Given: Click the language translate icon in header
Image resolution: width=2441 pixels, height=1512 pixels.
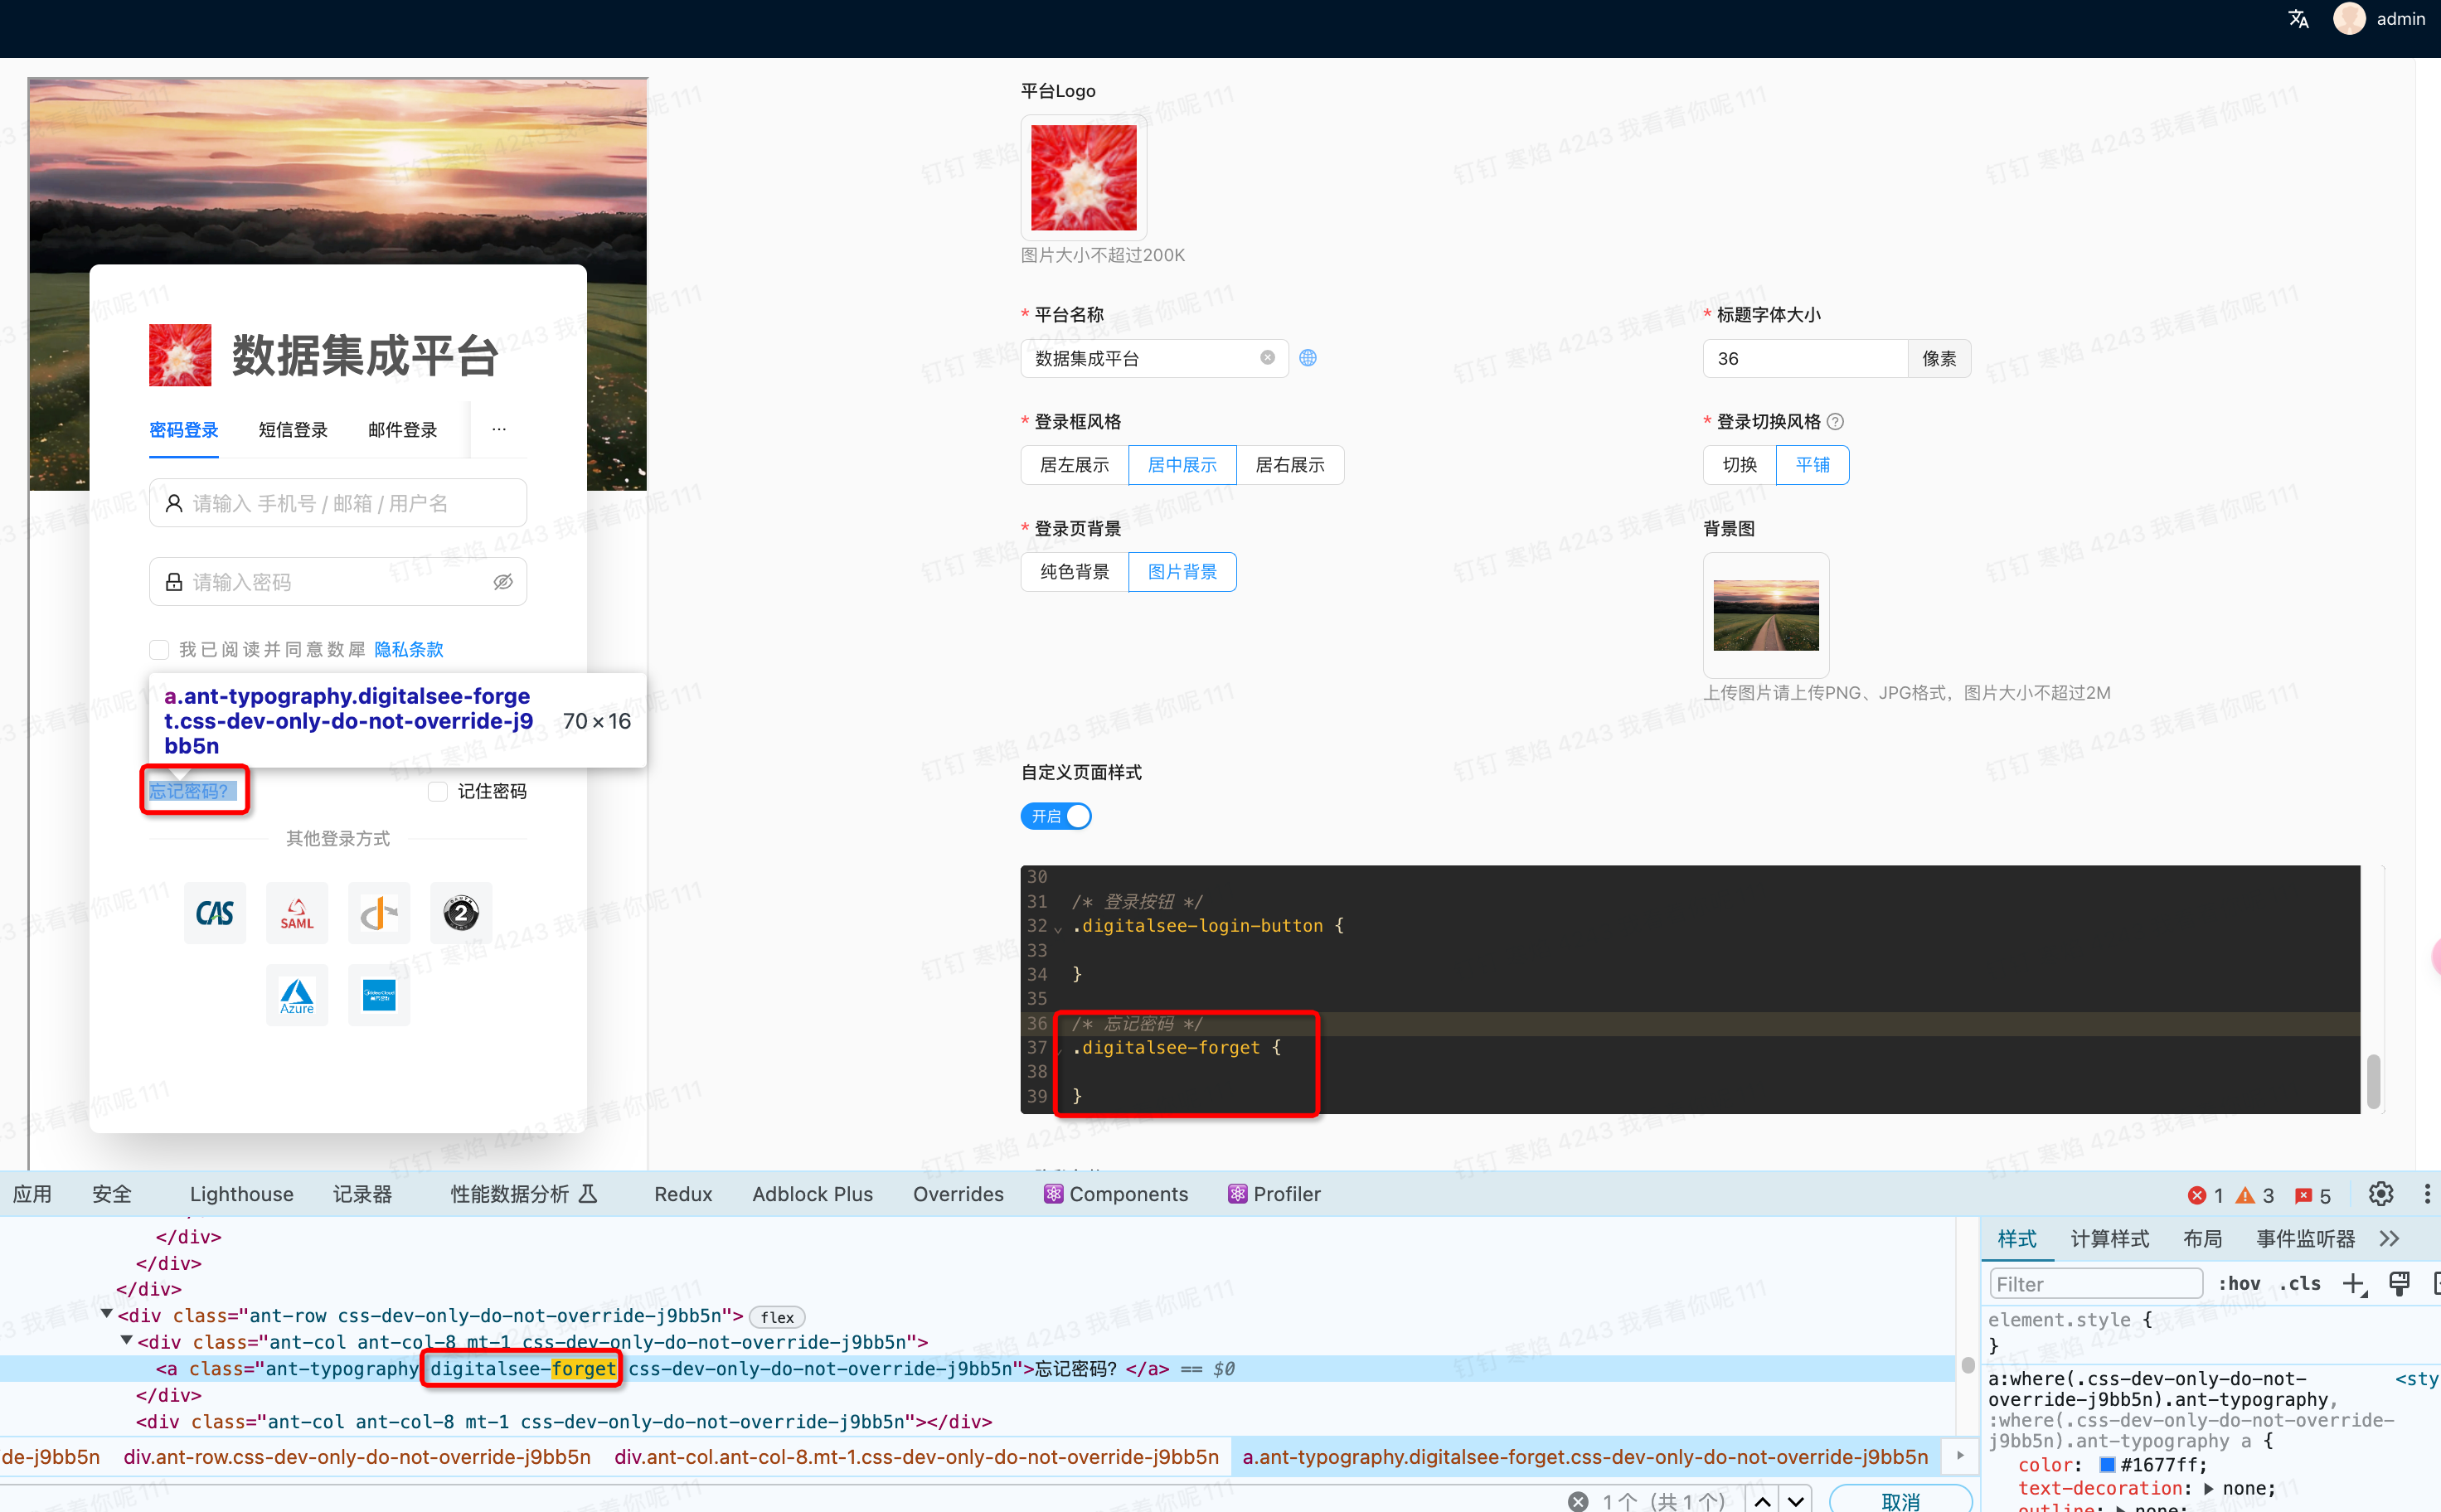Looking at the screenshot, I should click(x=2298, y=19).
